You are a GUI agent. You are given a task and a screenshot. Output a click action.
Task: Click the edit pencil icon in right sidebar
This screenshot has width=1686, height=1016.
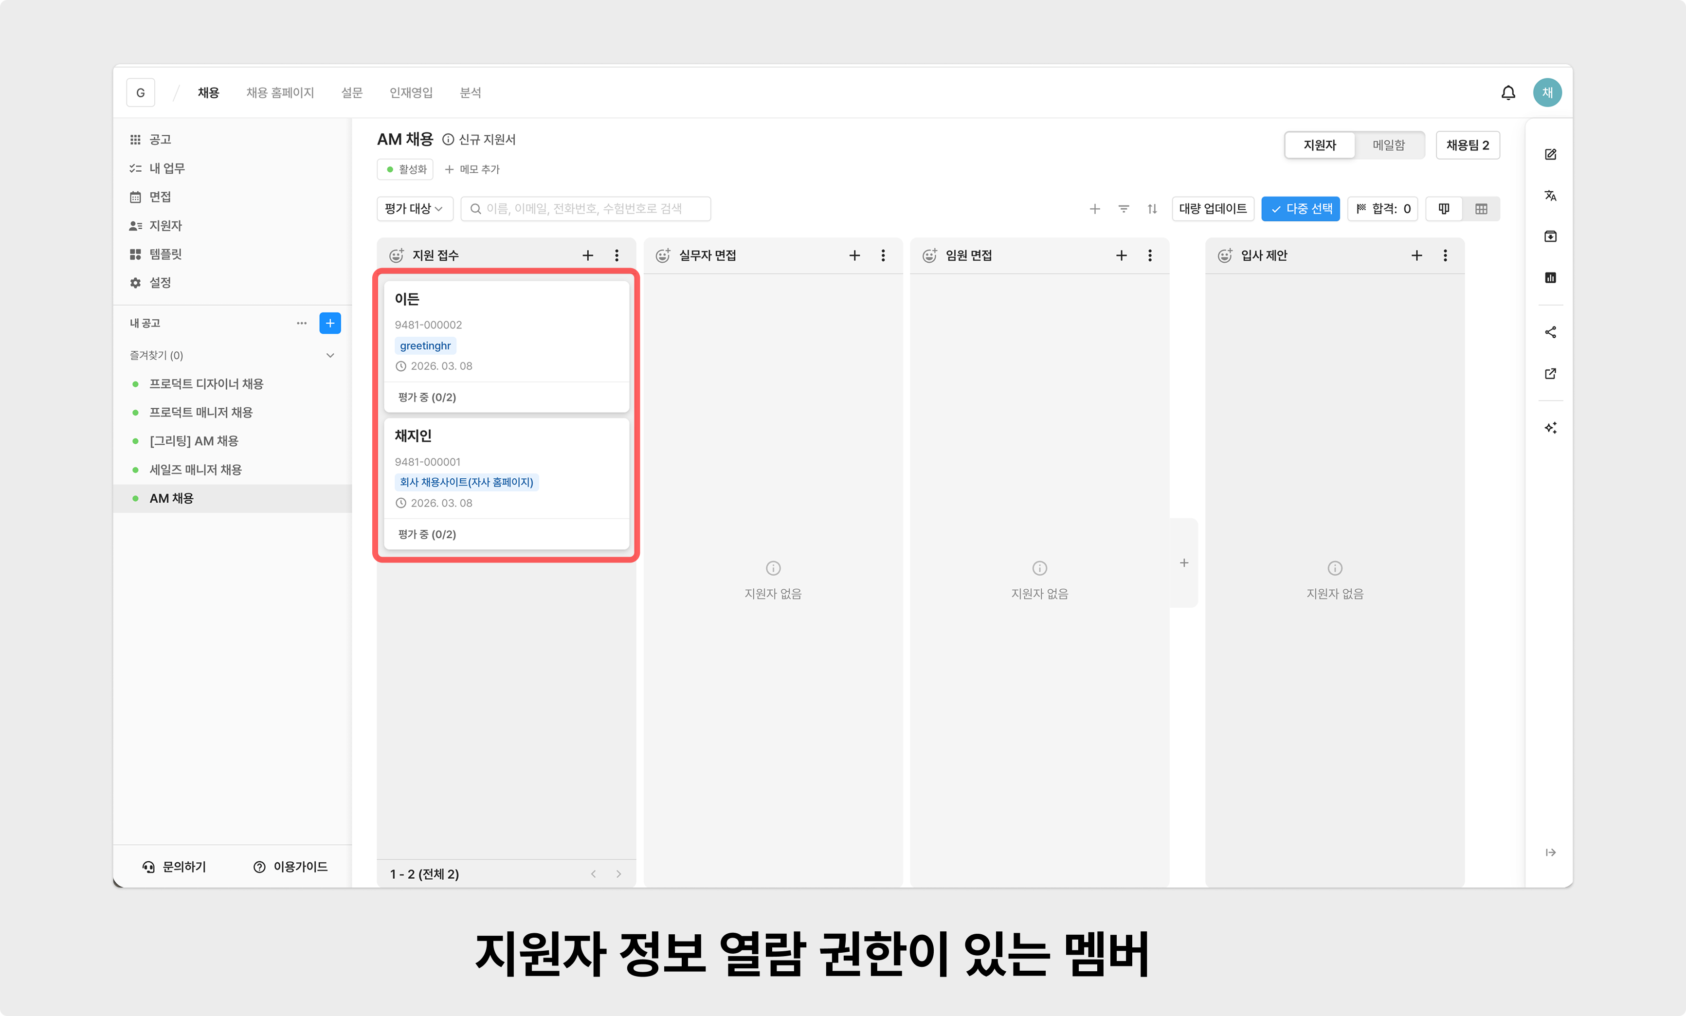pyautogui.click(x=1551, y=155)
